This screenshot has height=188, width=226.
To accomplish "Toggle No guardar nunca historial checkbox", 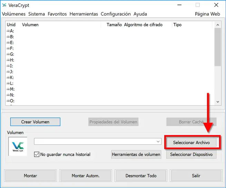I will tap(37, 154).
